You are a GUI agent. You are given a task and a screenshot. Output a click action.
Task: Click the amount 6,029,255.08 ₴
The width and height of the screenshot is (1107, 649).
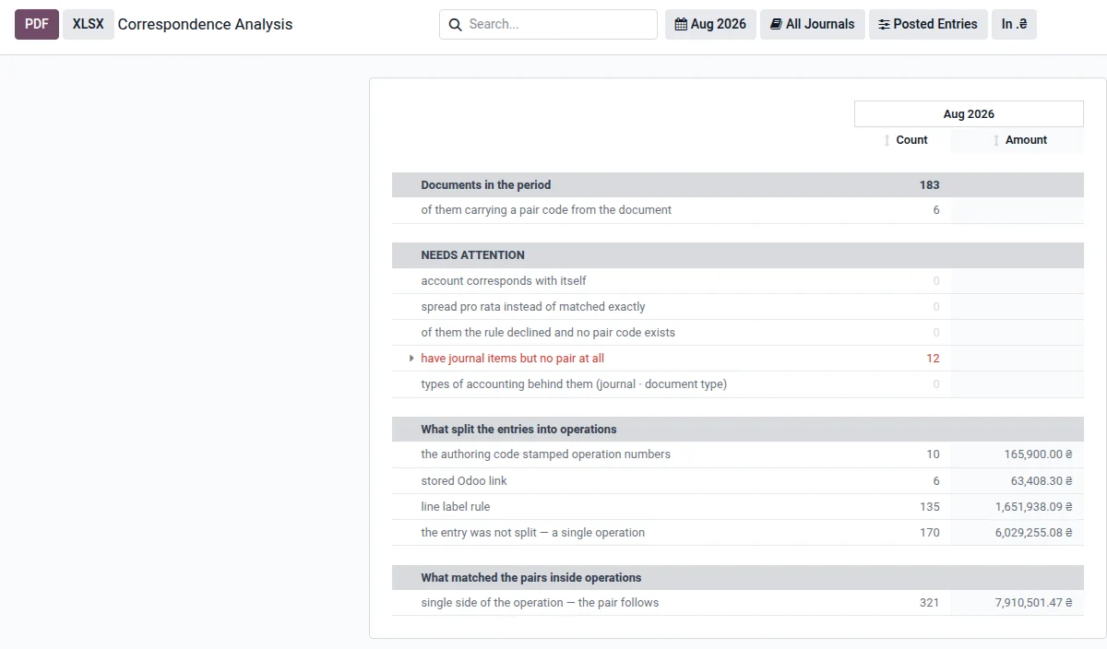coord(1034,533)
